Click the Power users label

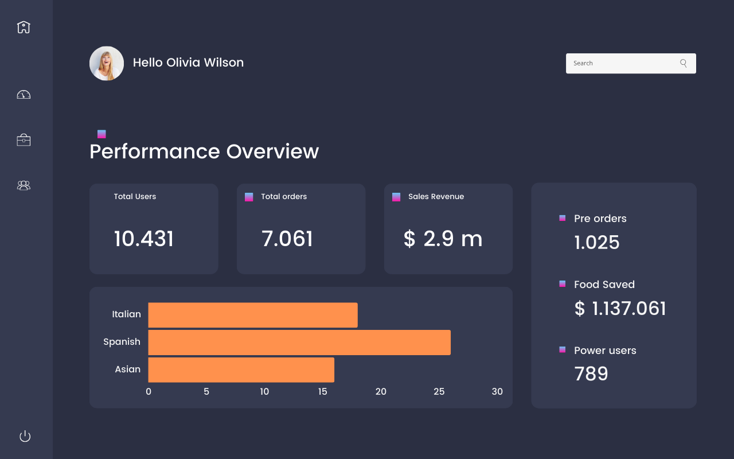coord(605,351)
